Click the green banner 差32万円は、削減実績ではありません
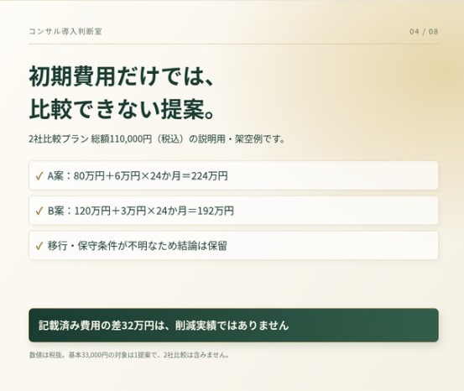 [233, 325]
